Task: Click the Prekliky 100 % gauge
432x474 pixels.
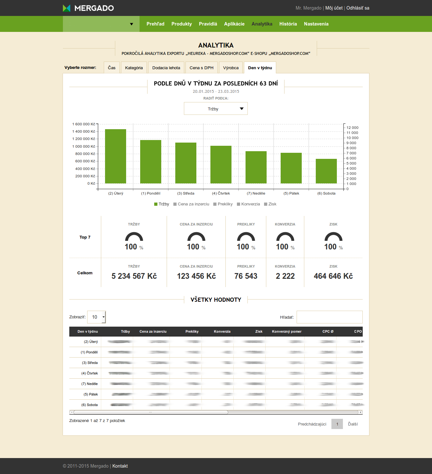Action: pos(246,241)
